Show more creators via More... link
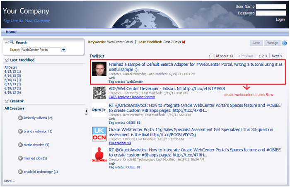The height and width of the screenshot is (187, 290). pos(10,181)
